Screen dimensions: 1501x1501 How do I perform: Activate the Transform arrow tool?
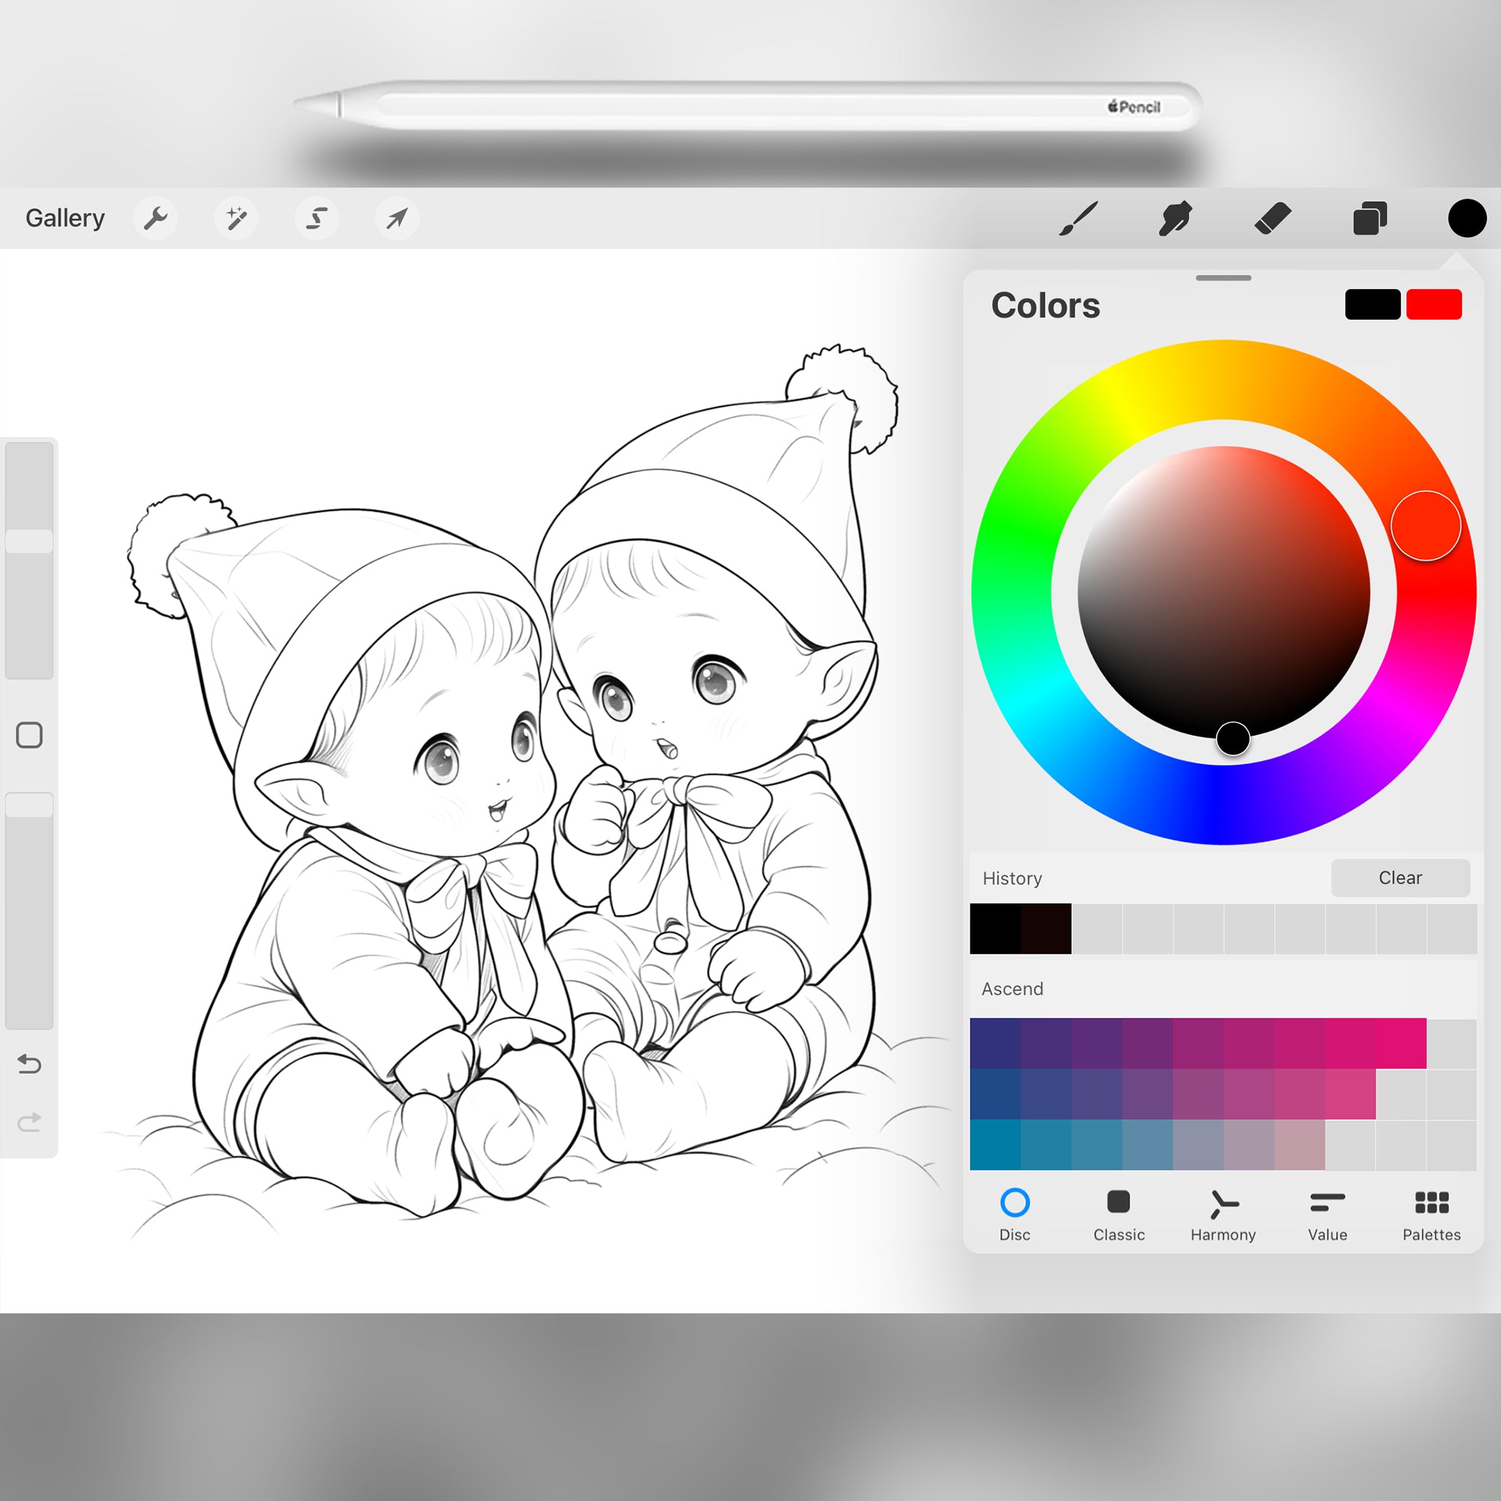(397, 218)
